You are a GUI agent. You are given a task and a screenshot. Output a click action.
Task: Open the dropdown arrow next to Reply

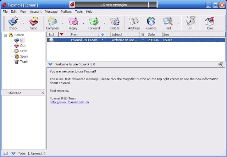click(x=83, y=23)
